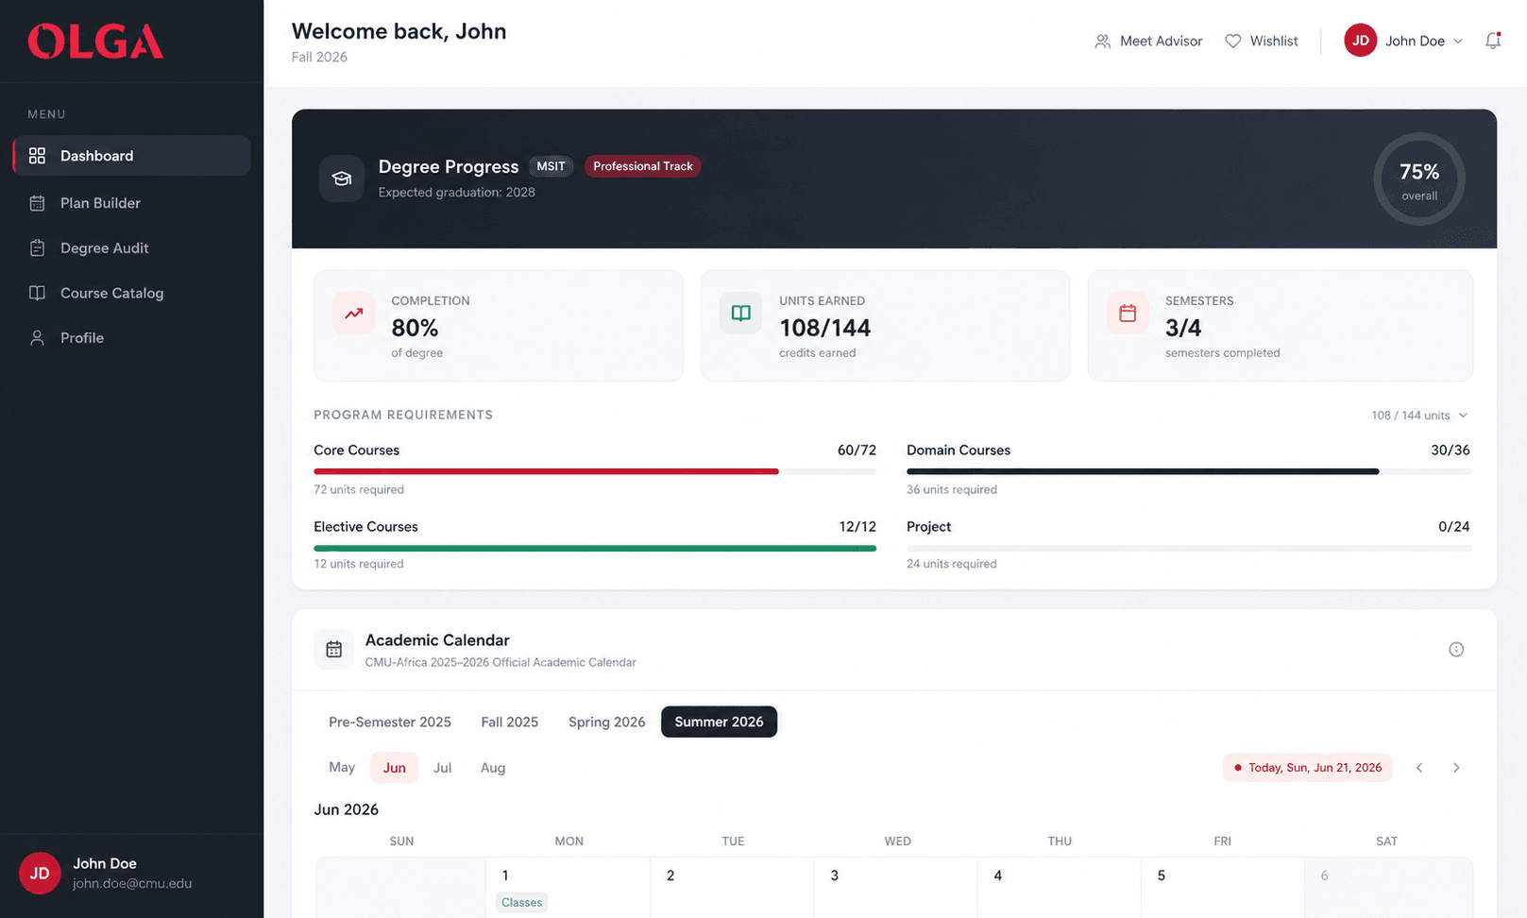
Task: Click the Core Courses progress bar
Action: coord(595,471)
